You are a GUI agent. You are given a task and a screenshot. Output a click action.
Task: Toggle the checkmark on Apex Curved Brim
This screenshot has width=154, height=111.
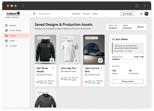(x=100, y=60)
